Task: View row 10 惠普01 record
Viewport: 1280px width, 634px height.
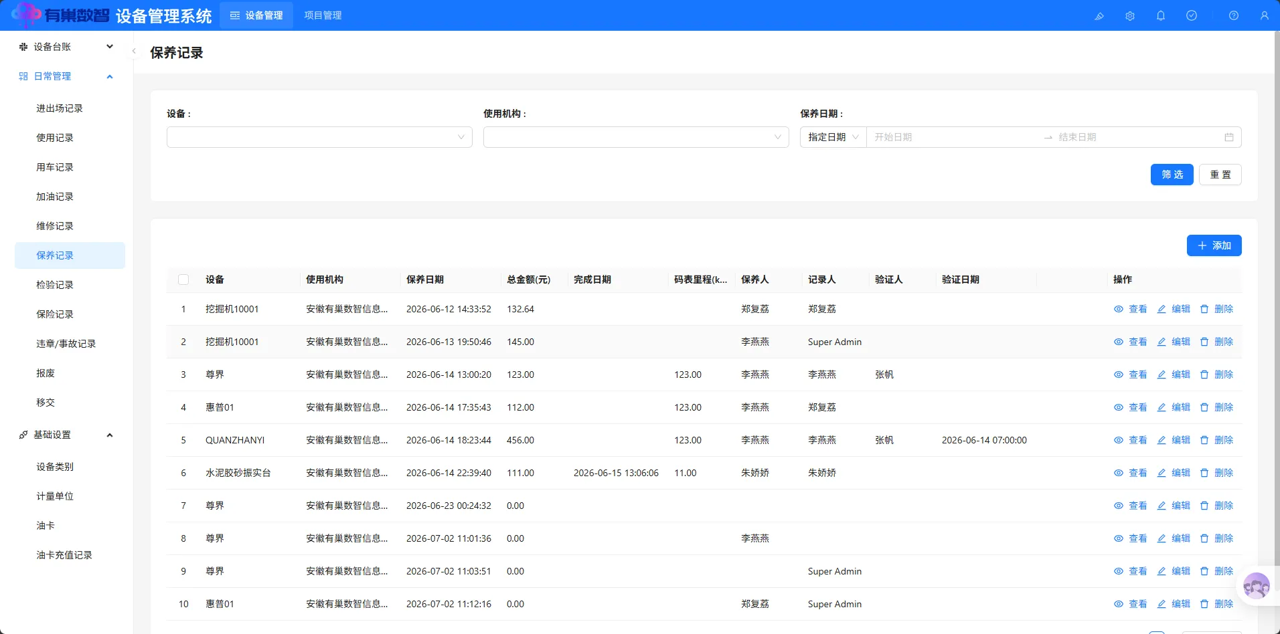Action: (x=1130, y=604)
